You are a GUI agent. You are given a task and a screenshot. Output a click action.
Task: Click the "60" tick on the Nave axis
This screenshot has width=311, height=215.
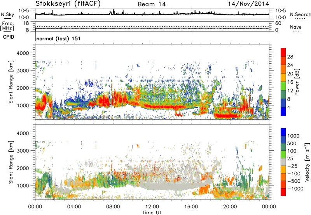(x=278, y=23)
